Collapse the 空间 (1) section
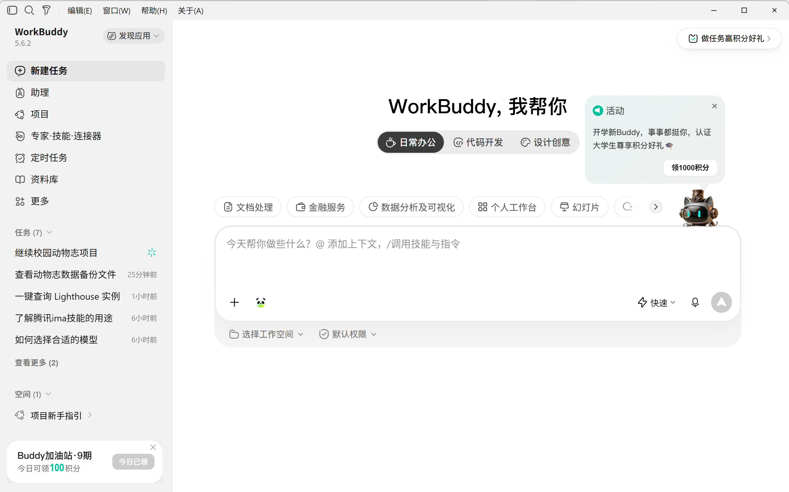 click(33, 394)
